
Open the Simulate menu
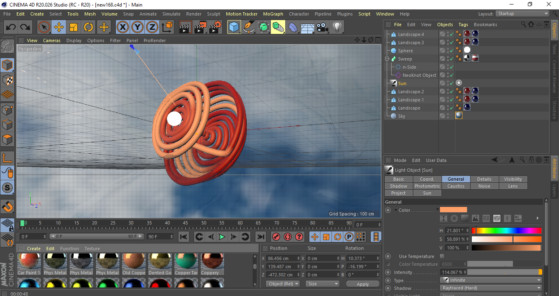pyautogui.click(x=171, y=14)
